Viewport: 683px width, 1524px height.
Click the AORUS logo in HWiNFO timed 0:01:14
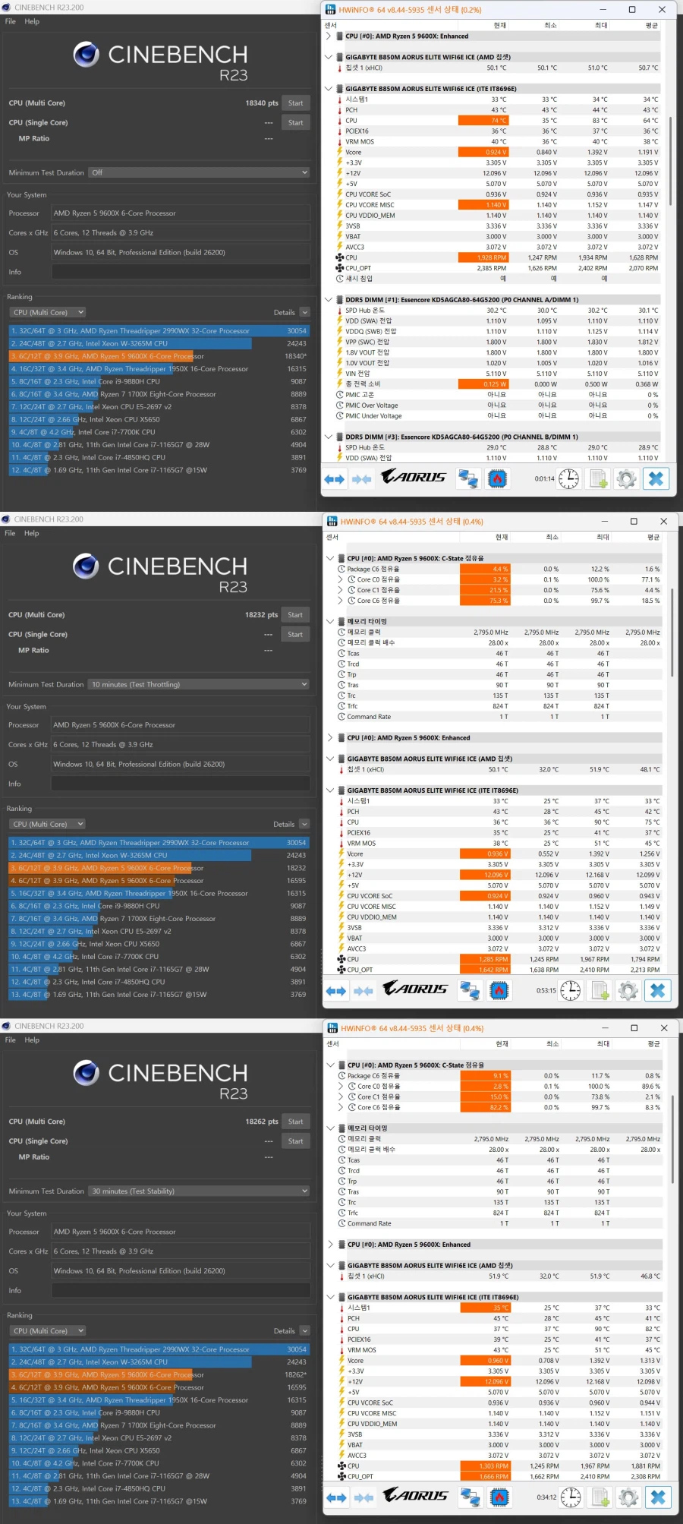coord(414,478)
